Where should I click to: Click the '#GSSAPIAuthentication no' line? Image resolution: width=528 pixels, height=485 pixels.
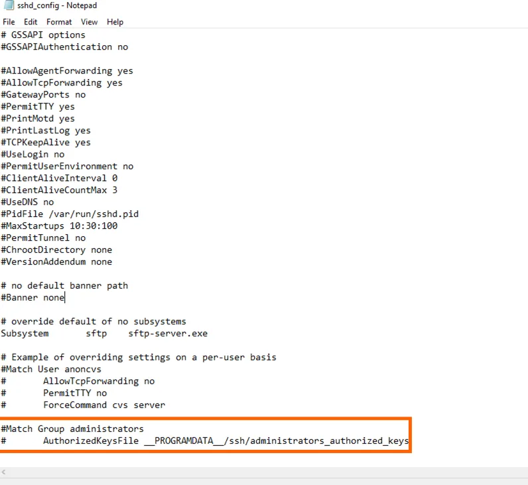(x=64, y=47)
